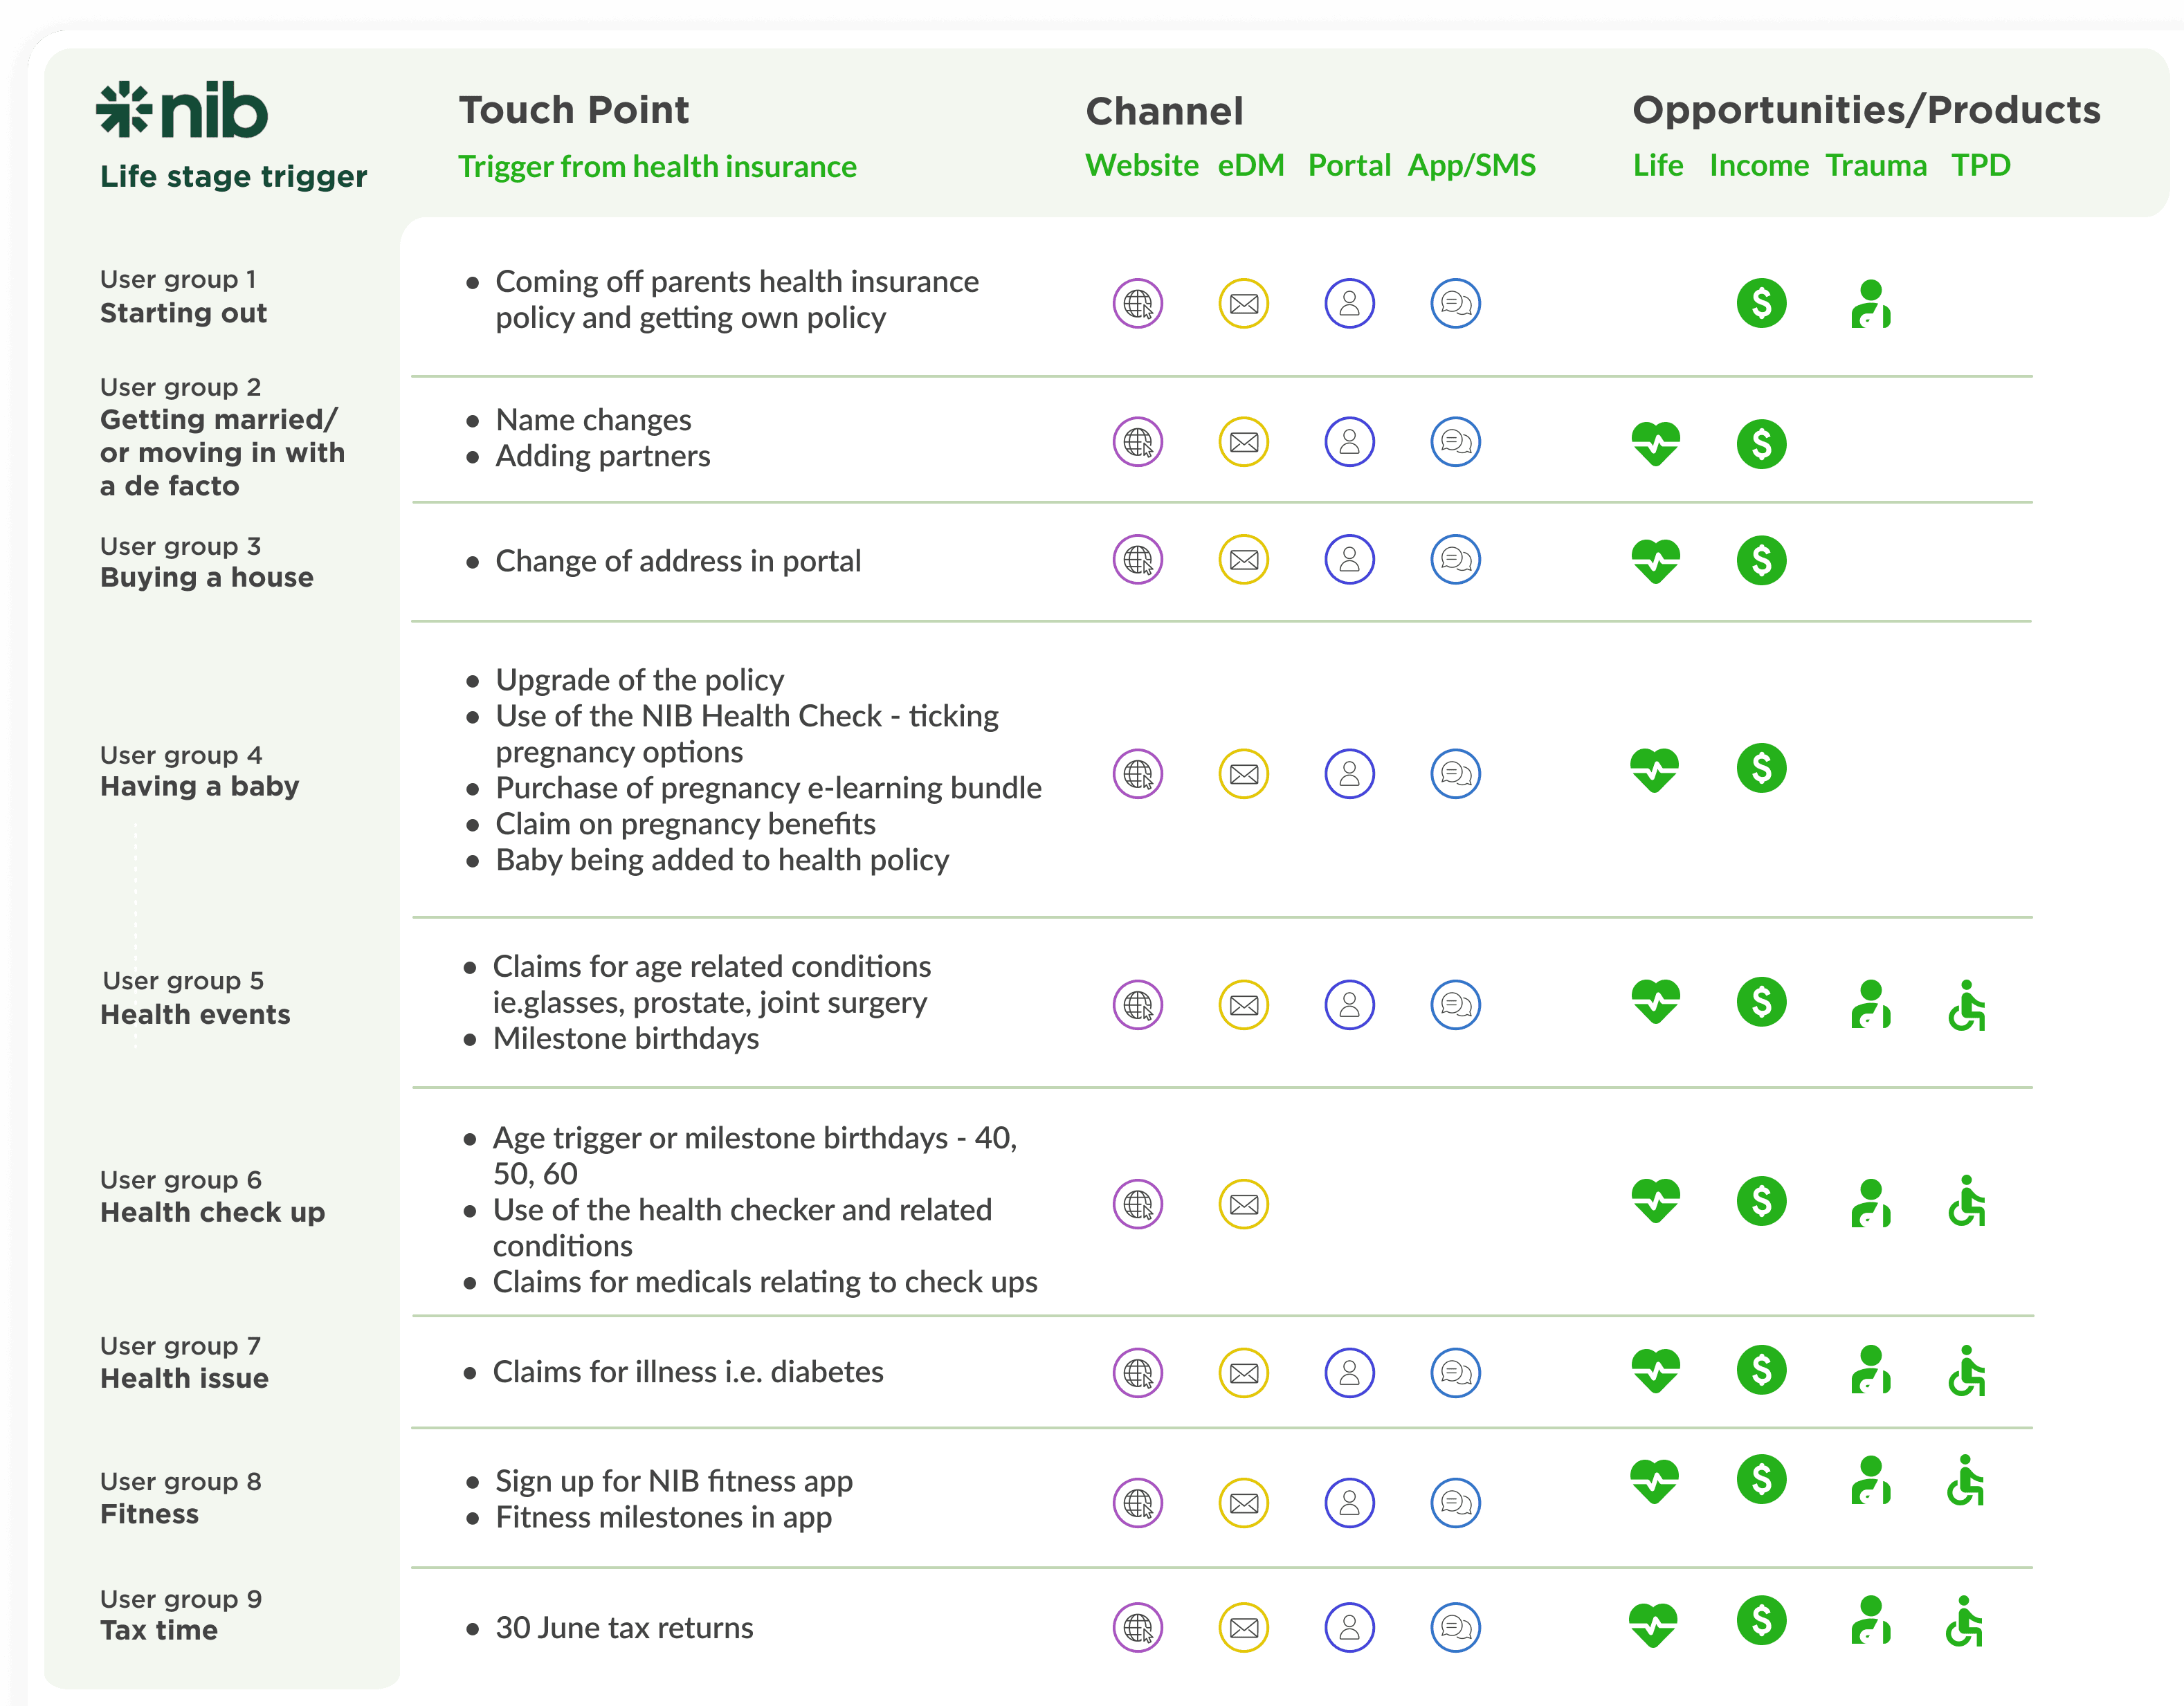Select the Portal person icon for Buying a house
Viewport: 2184px width, 1706px height.
pyautogui.click(x=1350, y=560)
